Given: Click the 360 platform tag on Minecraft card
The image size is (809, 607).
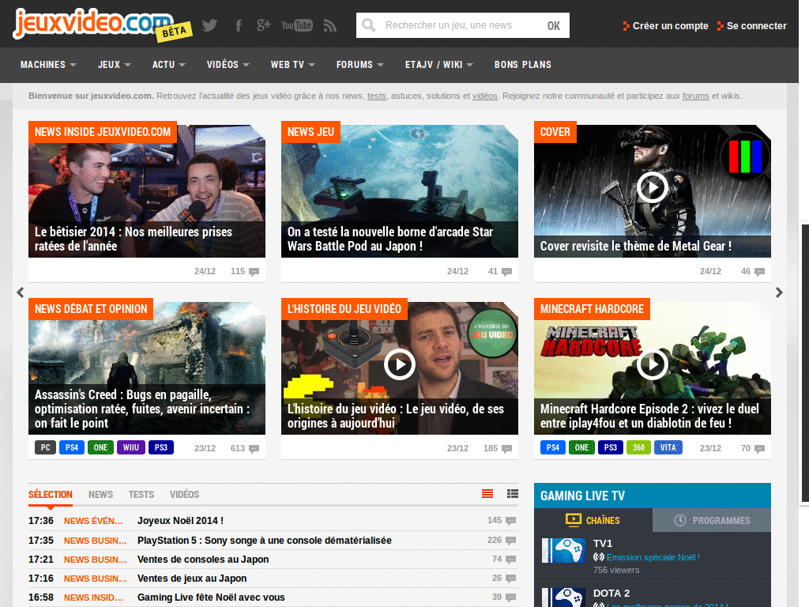Looking at the screenshot, I should pyautogui.click(x=638, y=447).
